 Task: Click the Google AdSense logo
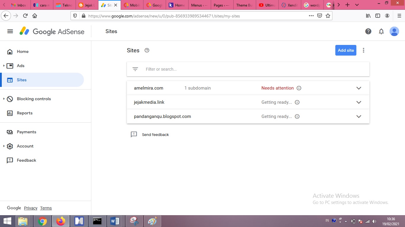tap(52, 31)
